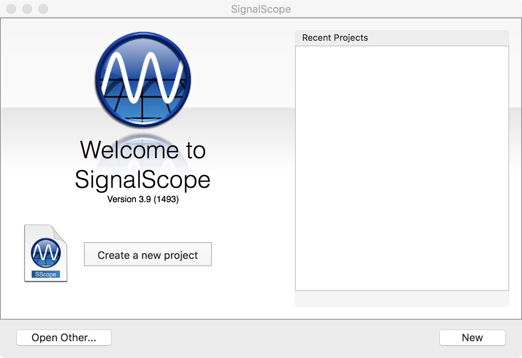This screenshot has height=358, width=522.
Task: Select the Recent Projects header
Action: pyautogui.click(x=402, y=38)
